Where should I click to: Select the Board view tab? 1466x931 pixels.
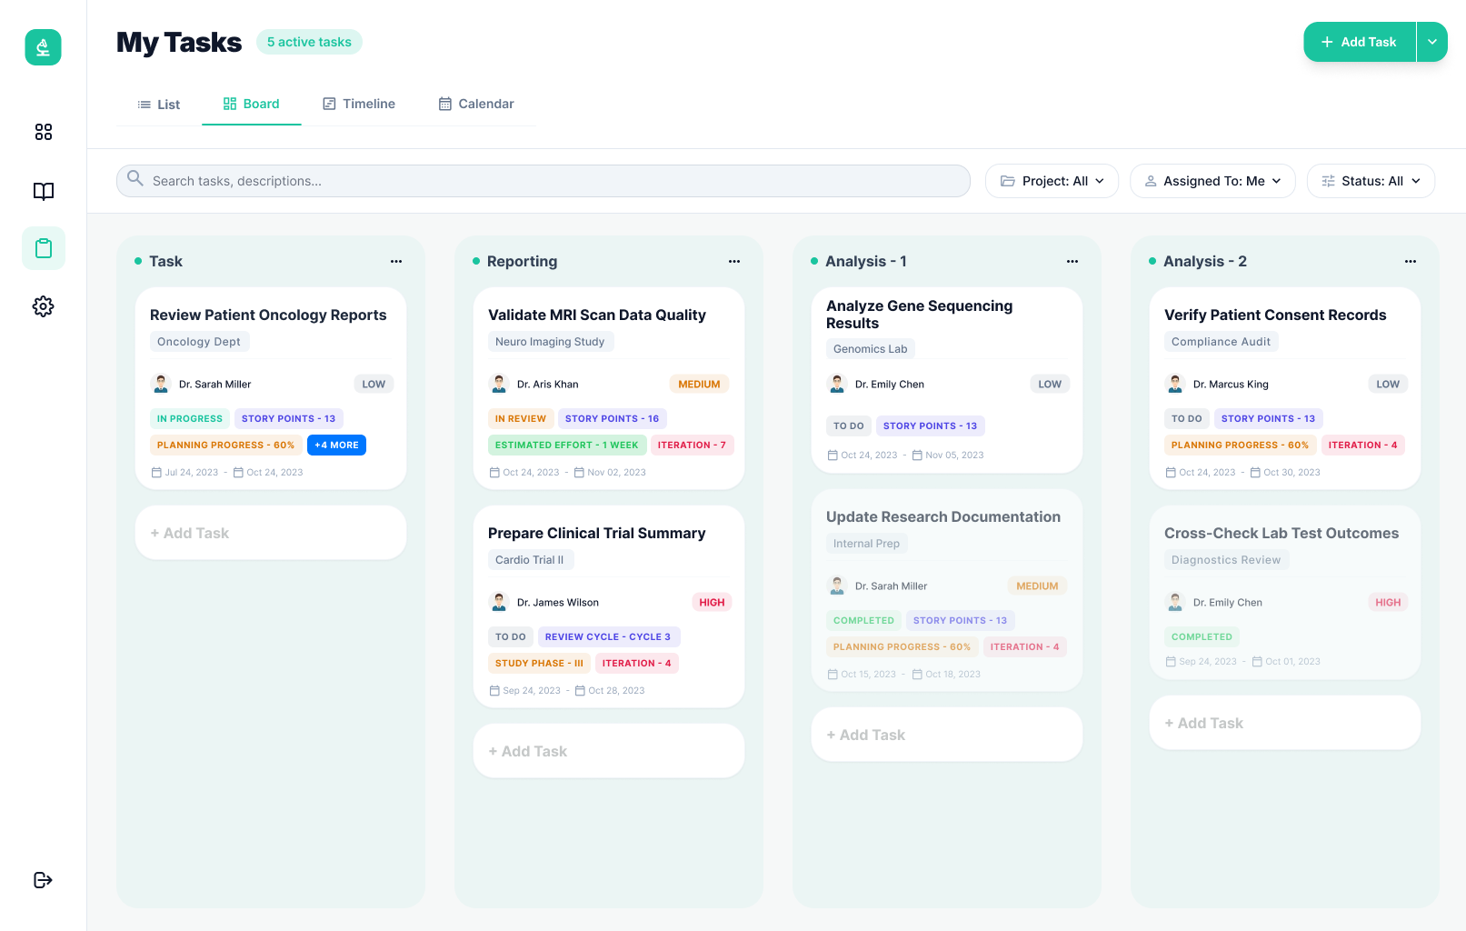[x=252, y=105]
